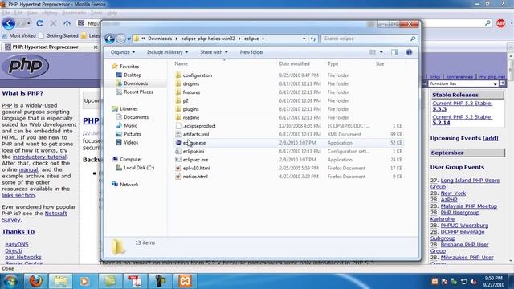
Task: Open recent pages dropdown beside forward button
Action: pos(128,39)
